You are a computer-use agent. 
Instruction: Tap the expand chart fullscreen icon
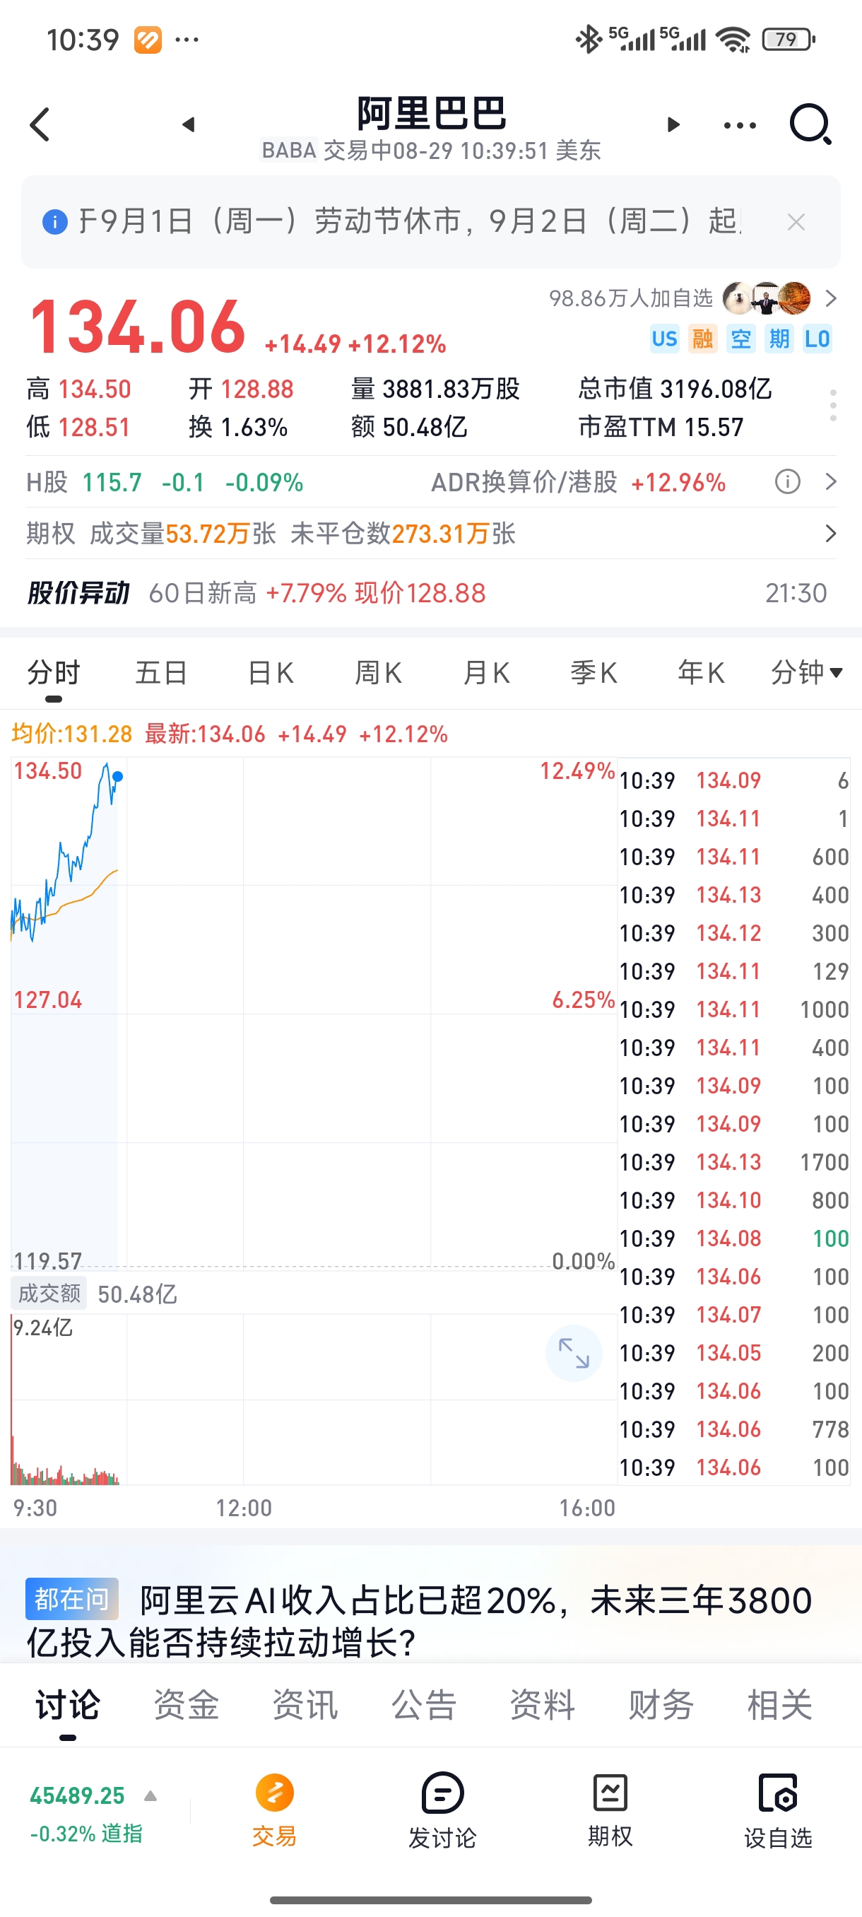pyautogui.click(x=574, y=1353)
